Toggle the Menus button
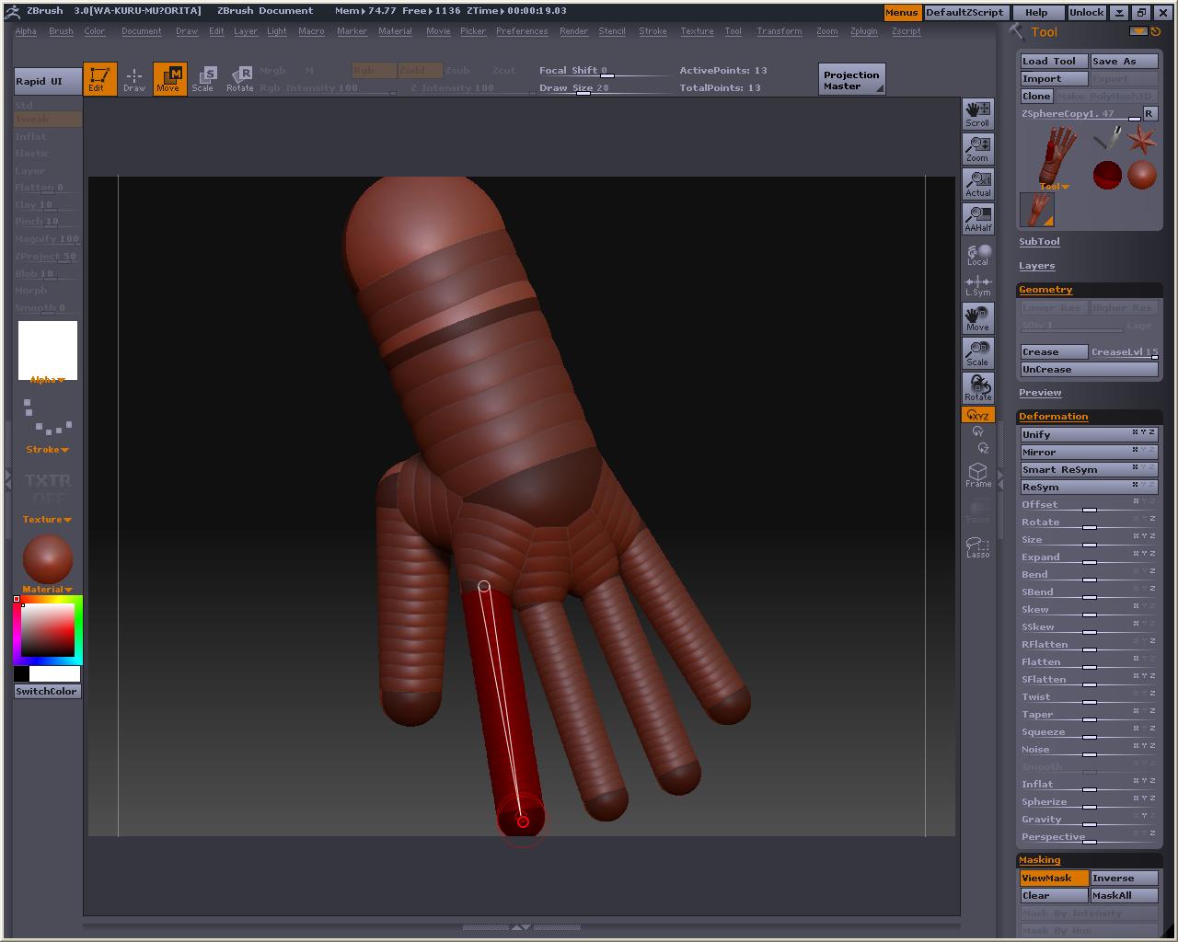The width and height of the screenshot is (1178, 942). coord(901,12)
